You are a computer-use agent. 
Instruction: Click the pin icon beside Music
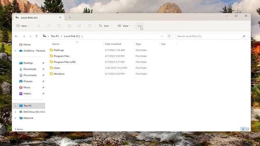coord(43,88)
